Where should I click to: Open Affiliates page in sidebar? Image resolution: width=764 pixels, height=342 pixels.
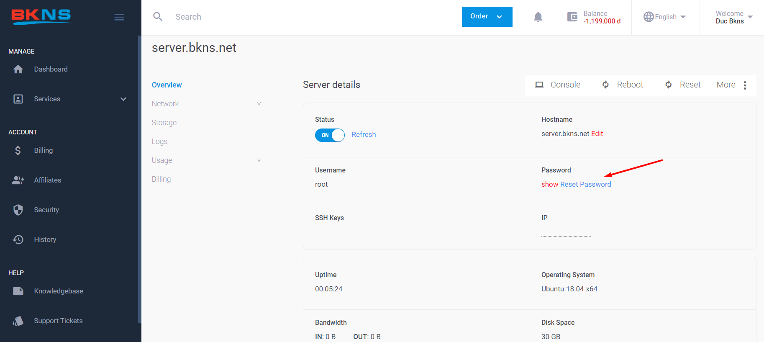point(48,180)
